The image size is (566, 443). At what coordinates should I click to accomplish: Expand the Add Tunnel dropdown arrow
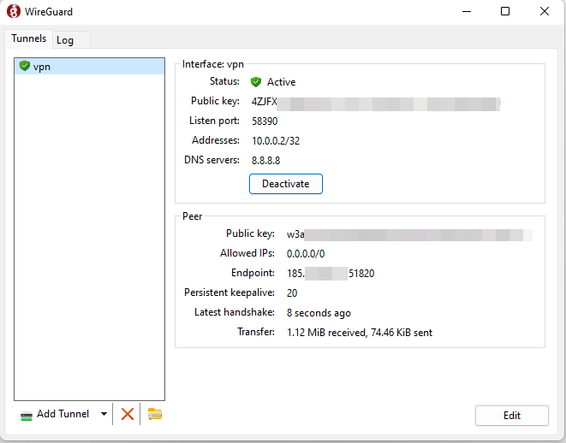(x=104, y=414)
